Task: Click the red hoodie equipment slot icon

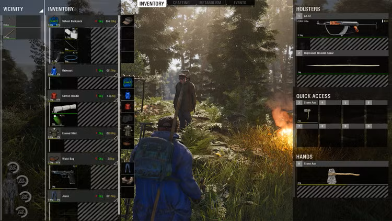Action: point(128,106)
